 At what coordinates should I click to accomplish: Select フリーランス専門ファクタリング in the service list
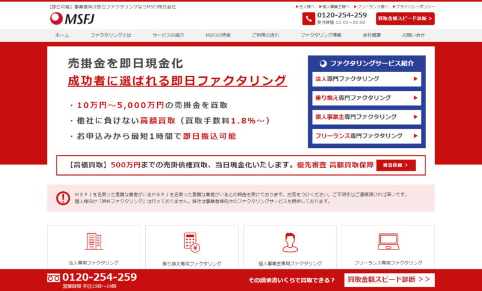pos(367,136)
